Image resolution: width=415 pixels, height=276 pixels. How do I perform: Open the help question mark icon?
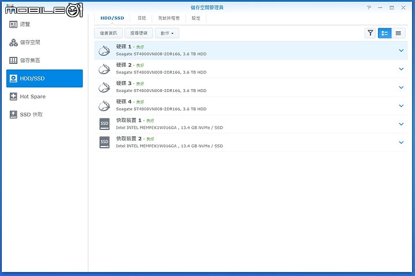point(369,7)
